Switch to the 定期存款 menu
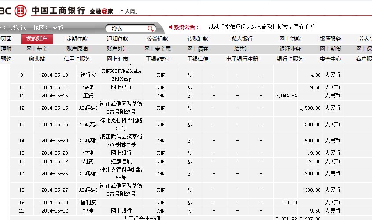 pyautogui.click(x=77, y=39)
